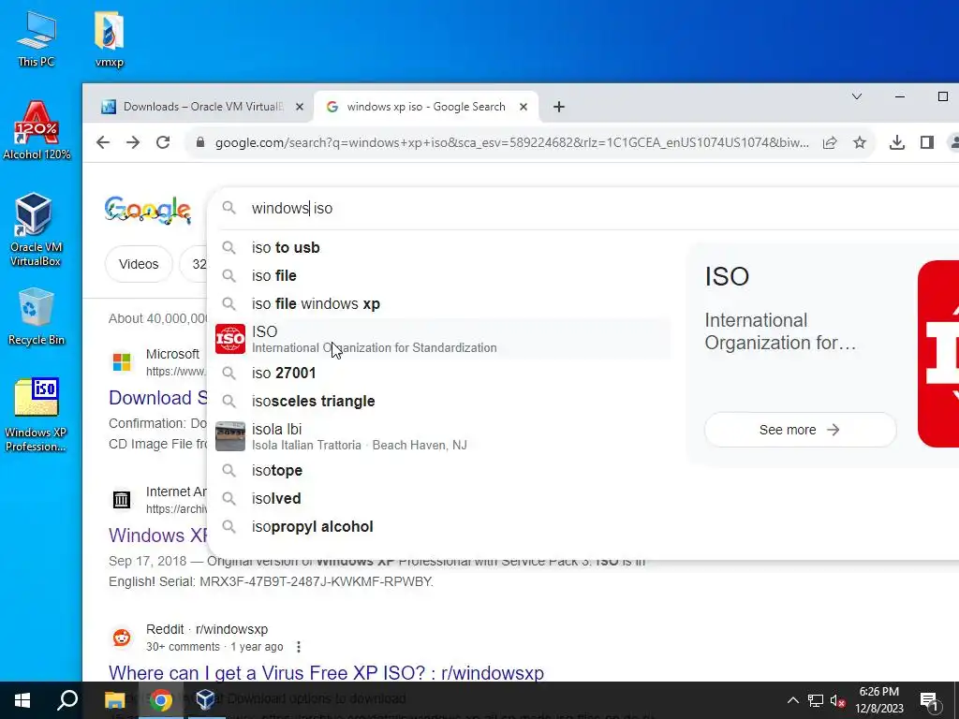Toggle Chrome side panel icon
Screen dimensions: 959x719
tap(926, 142)
